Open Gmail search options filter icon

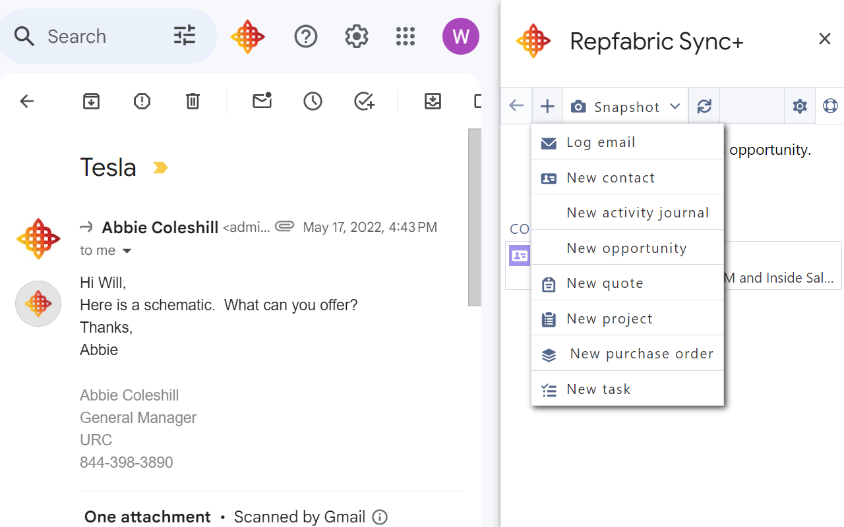point(185,36)
